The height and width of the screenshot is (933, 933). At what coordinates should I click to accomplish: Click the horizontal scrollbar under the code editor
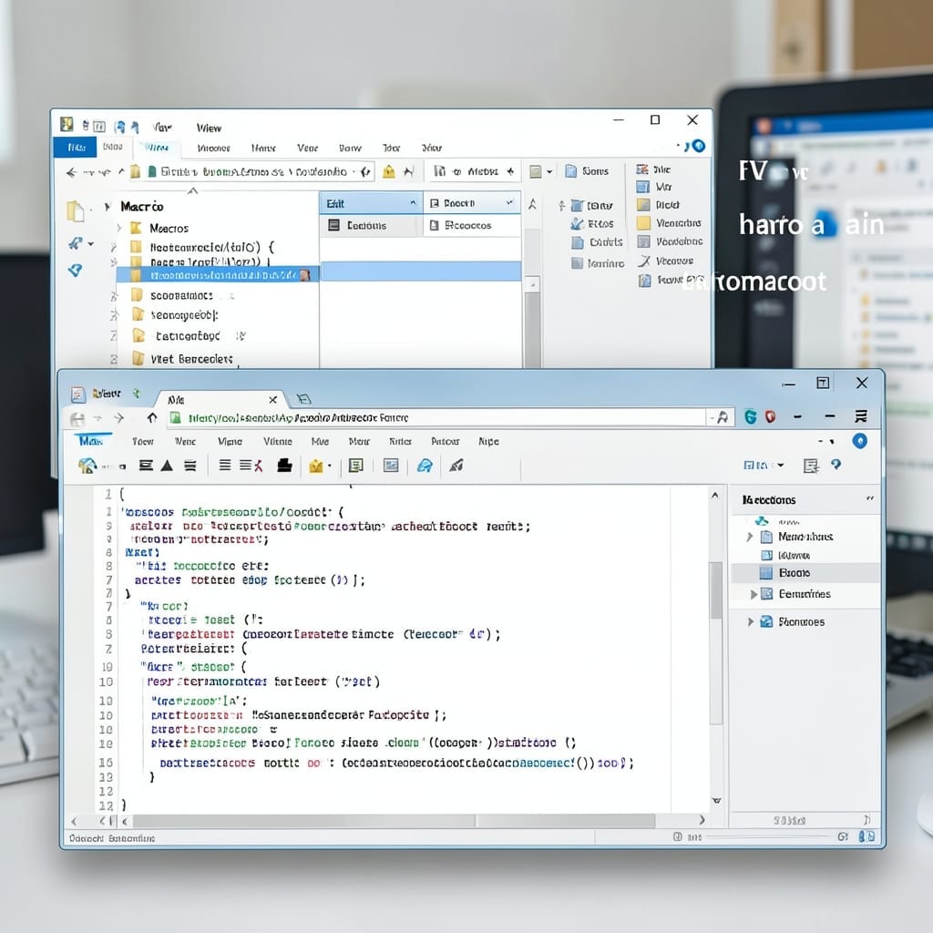click(394, 821)
